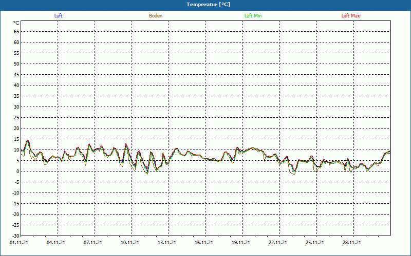Click the date label 19.11.21
The image size is (411, 256).
pos(240,243)
